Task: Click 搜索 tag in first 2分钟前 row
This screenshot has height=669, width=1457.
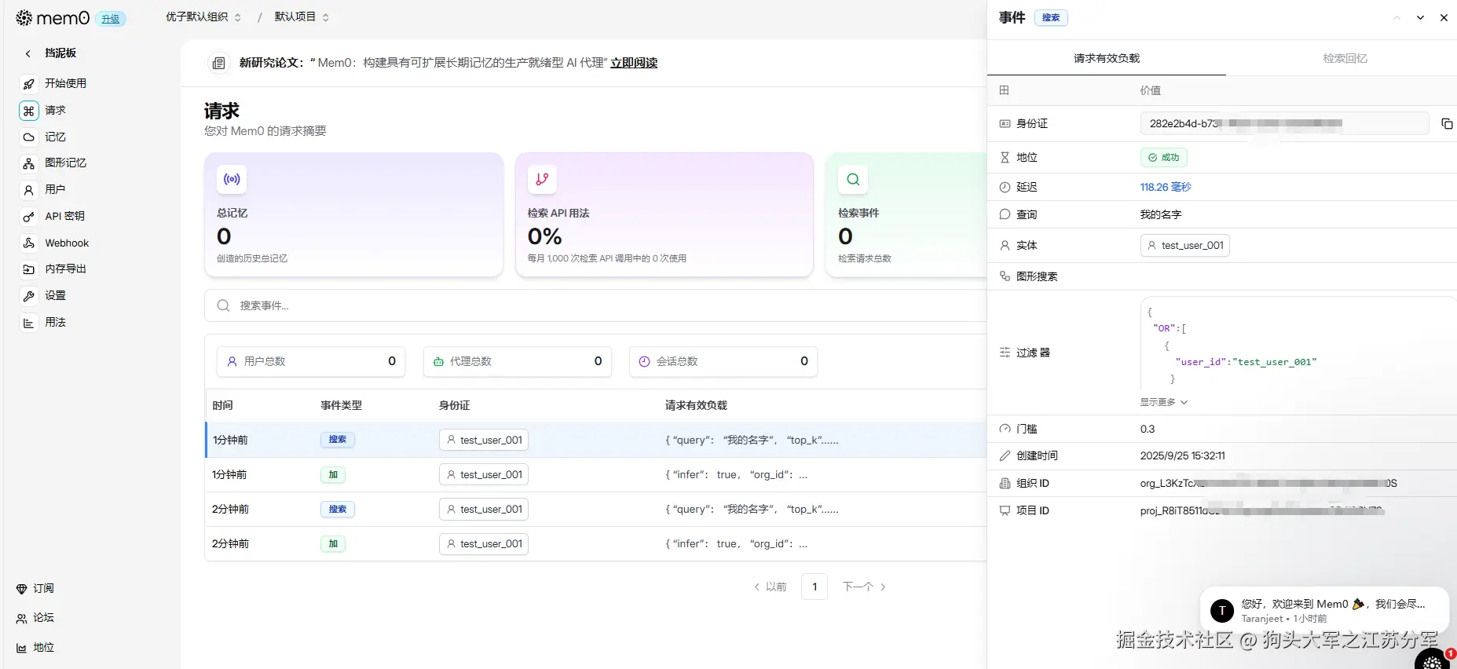Action: [338, 509]
